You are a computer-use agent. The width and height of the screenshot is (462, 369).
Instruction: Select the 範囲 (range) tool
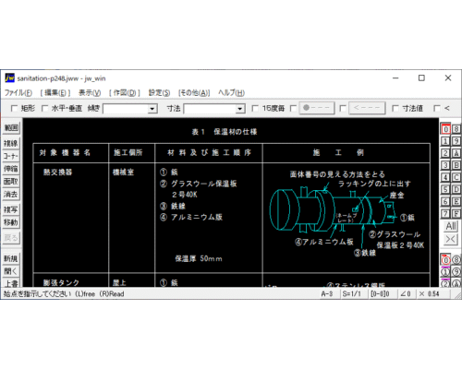[11, 128]
